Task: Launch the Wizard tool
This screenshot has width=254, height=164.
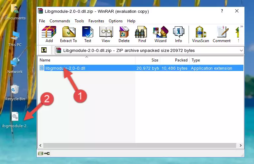Action: tap(161, 34)
